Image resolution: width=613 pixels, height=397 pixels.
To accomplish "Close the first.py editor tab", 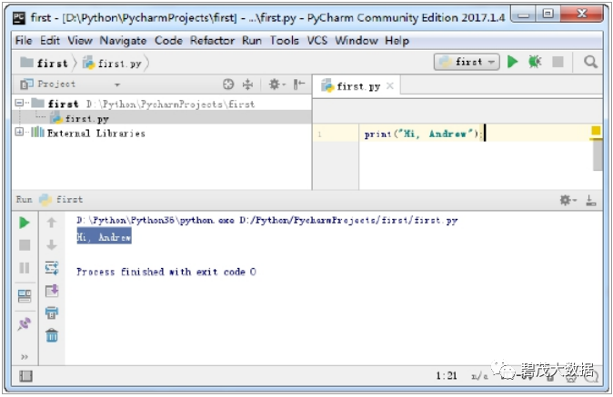I will click(x=390, y=86).
